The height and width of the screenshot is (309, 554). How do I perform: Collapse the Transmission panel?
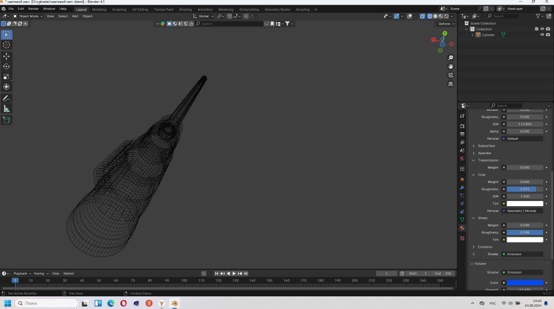[x=488, y=161]
